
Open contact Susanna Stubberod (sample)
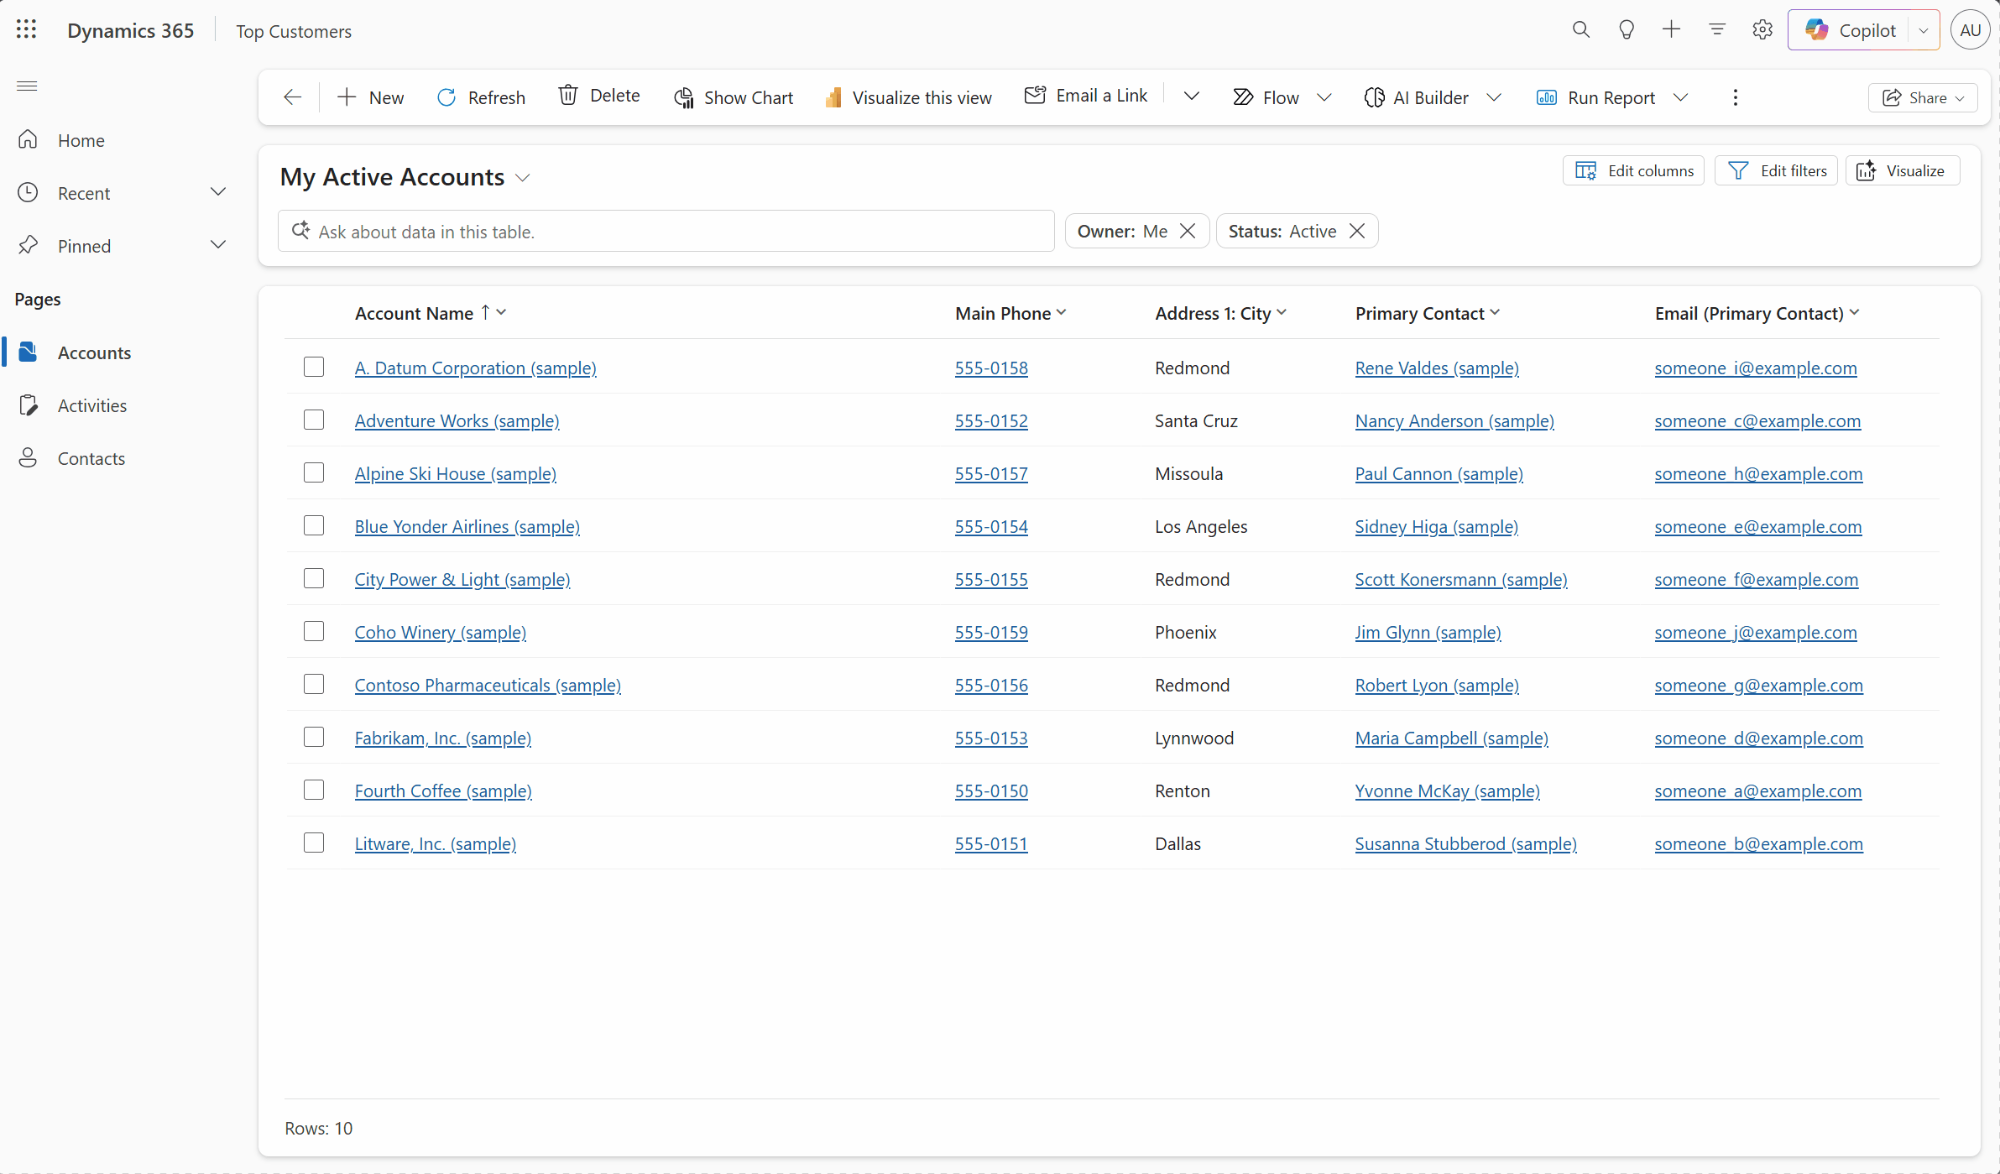[x=1465, y=843]
